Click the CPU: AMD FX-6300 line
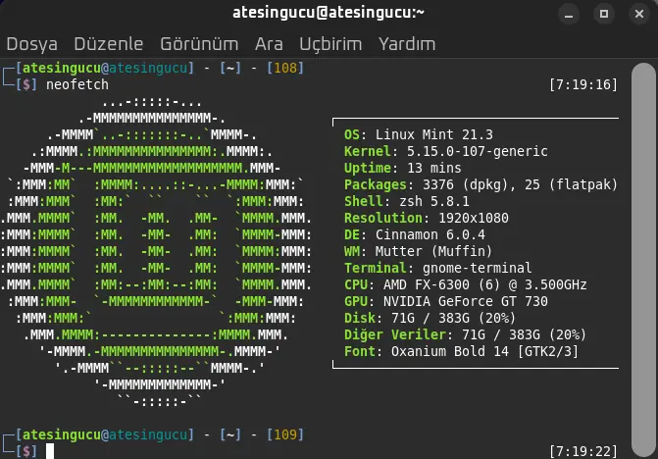 (466, 284)
